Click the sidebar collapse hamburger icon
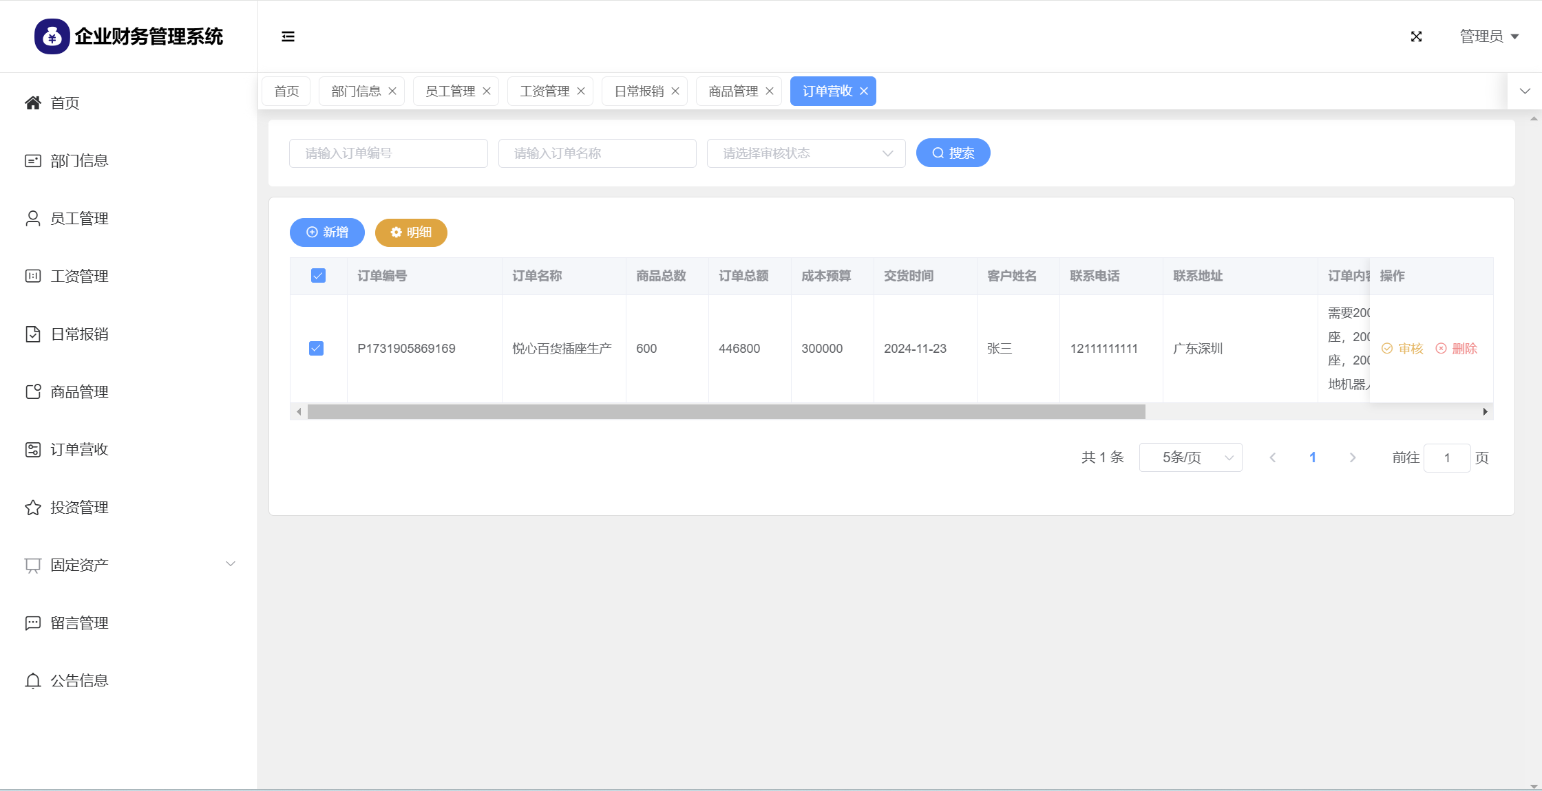This screenshot has width=1542, height=791. click(288, 36)
